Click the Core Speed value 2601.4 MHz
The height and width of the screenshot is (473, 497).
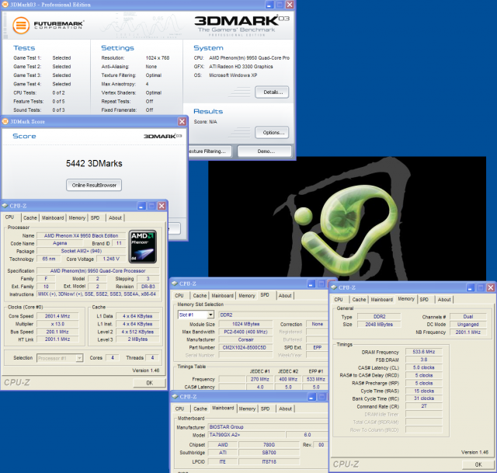[57, 316]
